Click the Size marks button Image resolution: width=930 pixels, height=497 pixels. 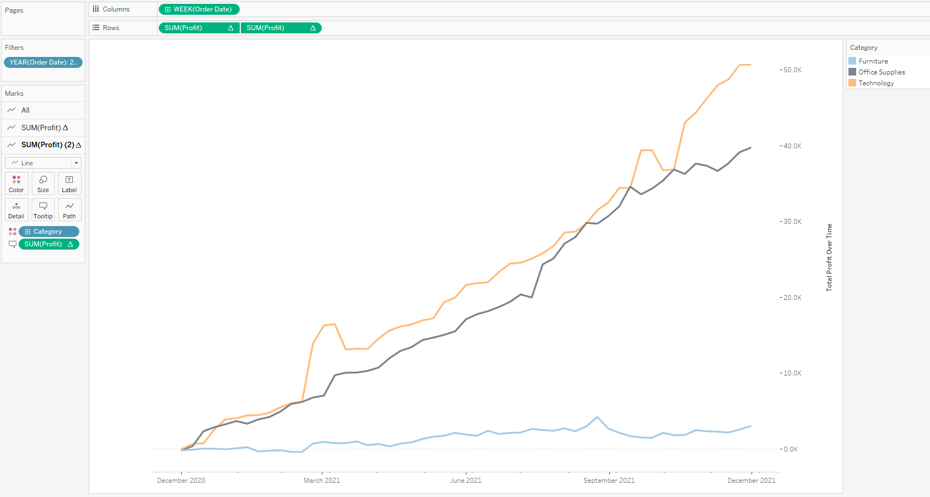click(43, 183)
